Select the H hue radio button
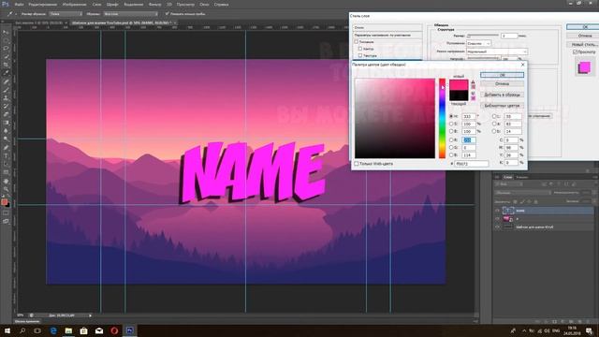599x337 pixels. [451, 116]
